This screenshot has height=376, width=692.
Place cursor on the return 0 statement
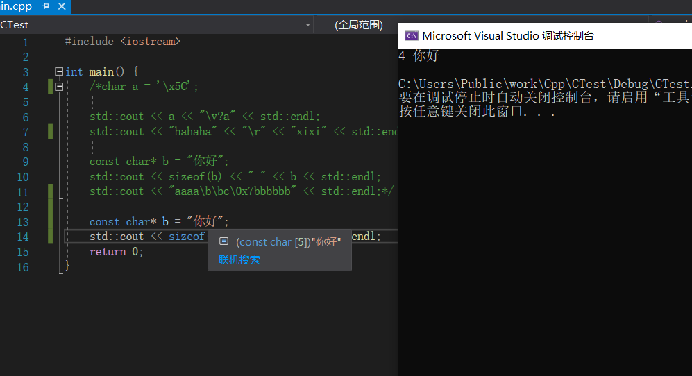coord(116,252)
